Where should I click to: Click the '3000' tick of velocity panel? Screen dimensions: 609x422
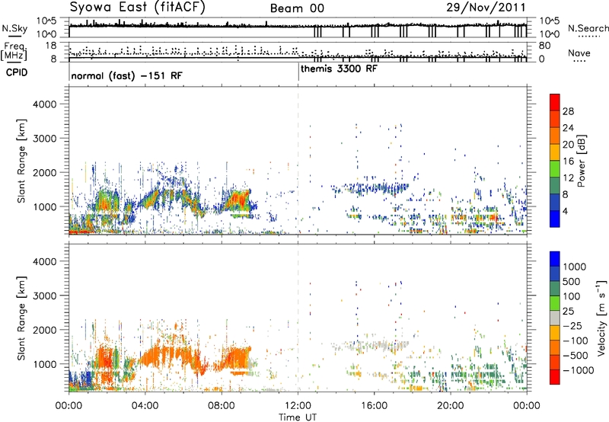(45, 296)
